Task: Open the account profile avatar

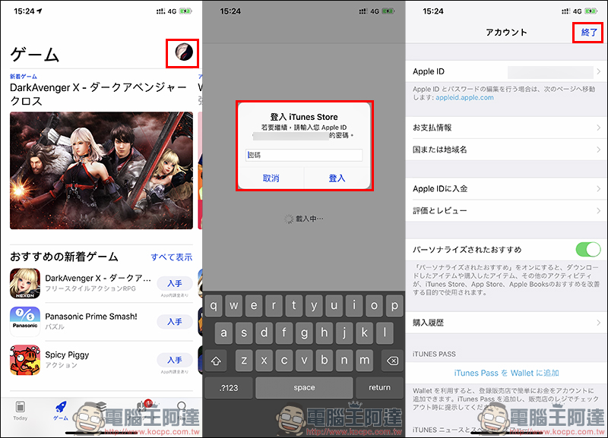Action: 184,52
